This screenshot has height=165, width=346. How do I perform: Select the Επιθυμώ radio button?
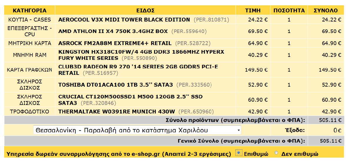pyautogui.click(x=238, y=152)
